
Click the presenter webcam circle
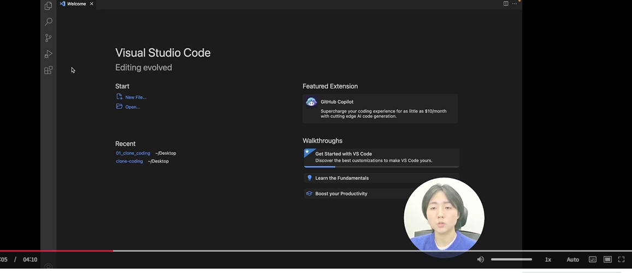click(444, 217)
